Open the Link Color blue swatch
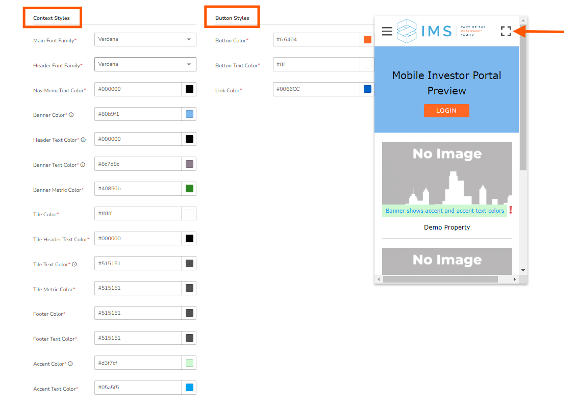This screenshot has width=577, height=406. pyautogui.click(x=367, y=89)
